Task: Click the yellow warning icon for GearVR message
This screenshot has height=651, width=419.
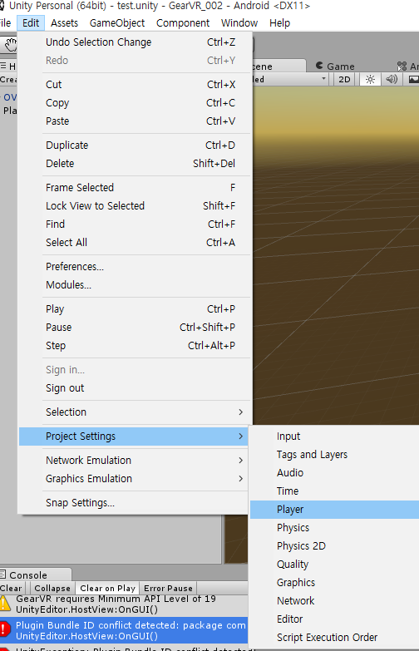Action: 4,604
